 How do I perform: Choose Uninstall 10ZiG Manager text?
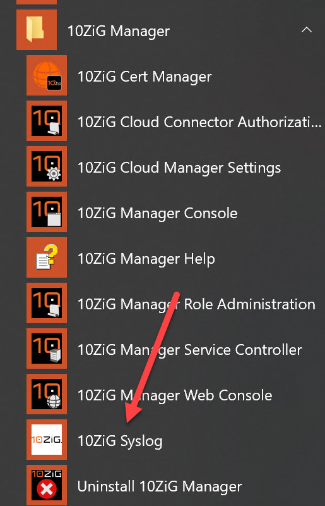pos(160,486)
